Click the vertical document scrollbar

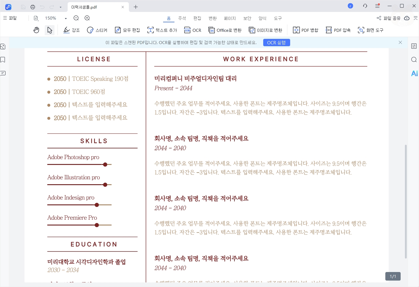[x=406, y=202]
